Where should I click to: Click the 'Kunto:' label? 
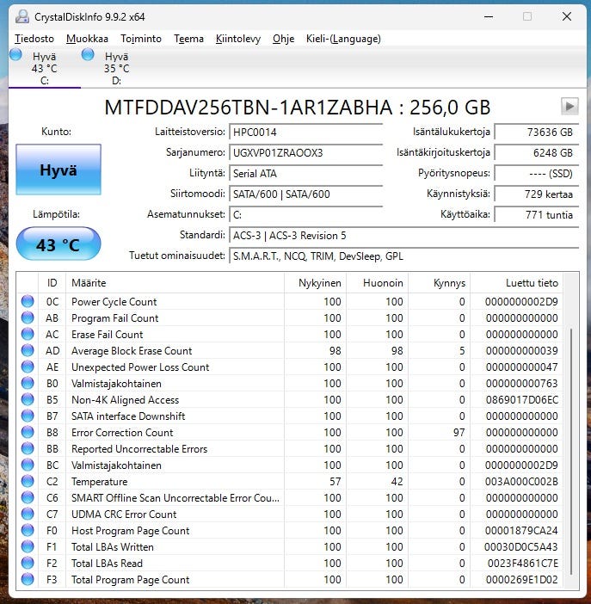pos(56,132)
